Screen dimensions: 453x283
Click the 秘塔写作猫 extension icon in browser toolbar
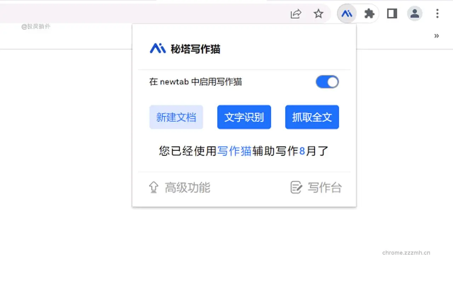[347, 14]
